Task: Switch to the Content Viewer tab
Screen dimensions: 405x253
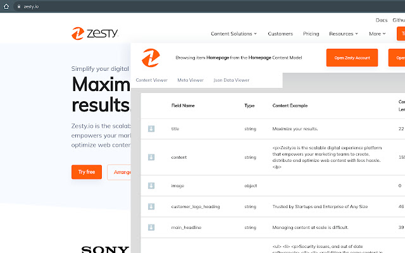Action: click(152, 80)
